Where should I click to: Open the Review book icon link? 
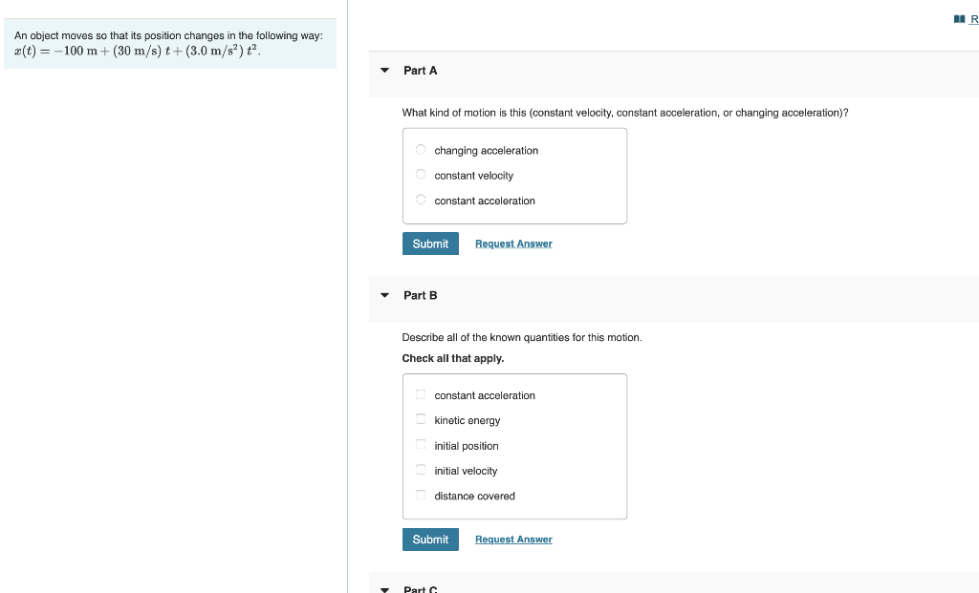tap(966, 19)
